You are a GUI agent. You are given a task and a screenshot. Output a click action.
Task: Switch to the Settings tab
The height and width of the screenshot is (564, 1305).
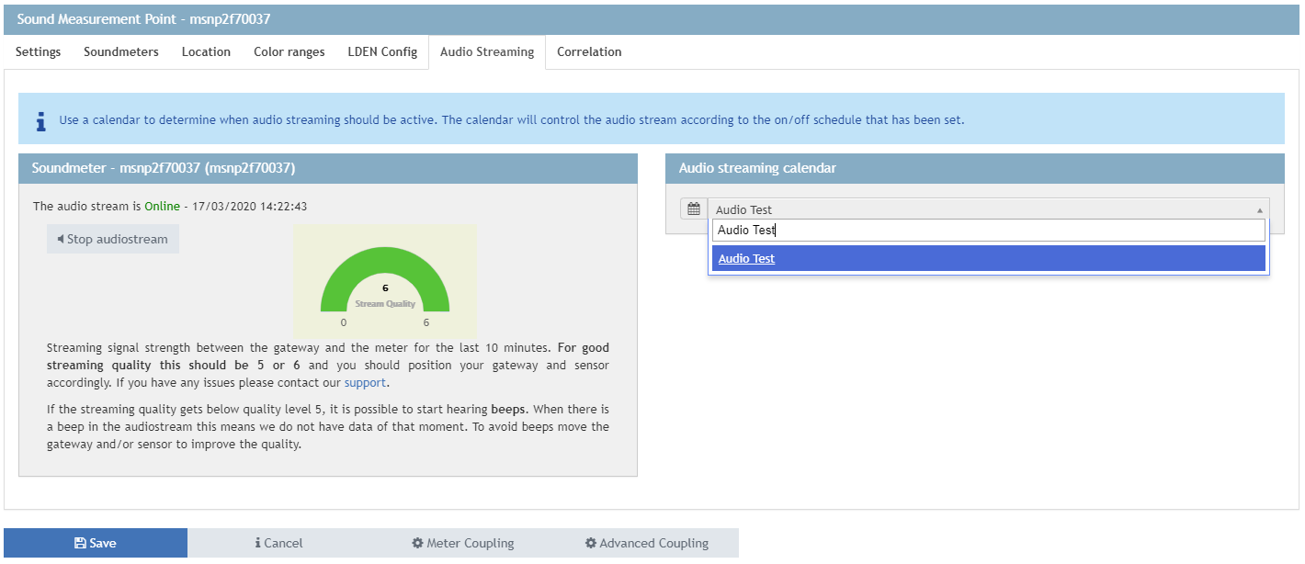pos(39,52)
